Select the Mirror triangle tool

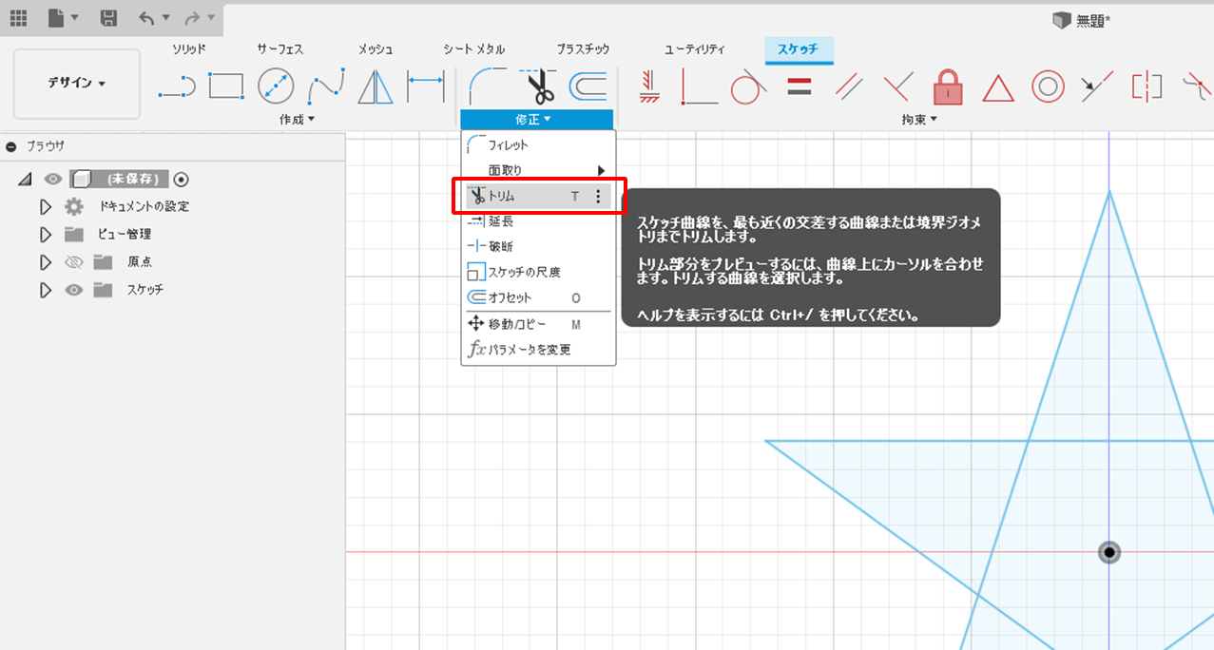pyautogui.click(x=376, y=86)
